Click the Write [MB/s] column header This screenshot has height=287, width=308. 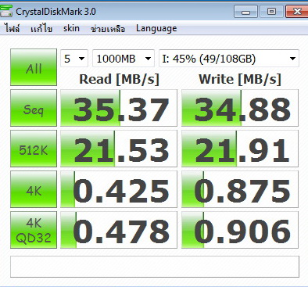click(240, 79)
